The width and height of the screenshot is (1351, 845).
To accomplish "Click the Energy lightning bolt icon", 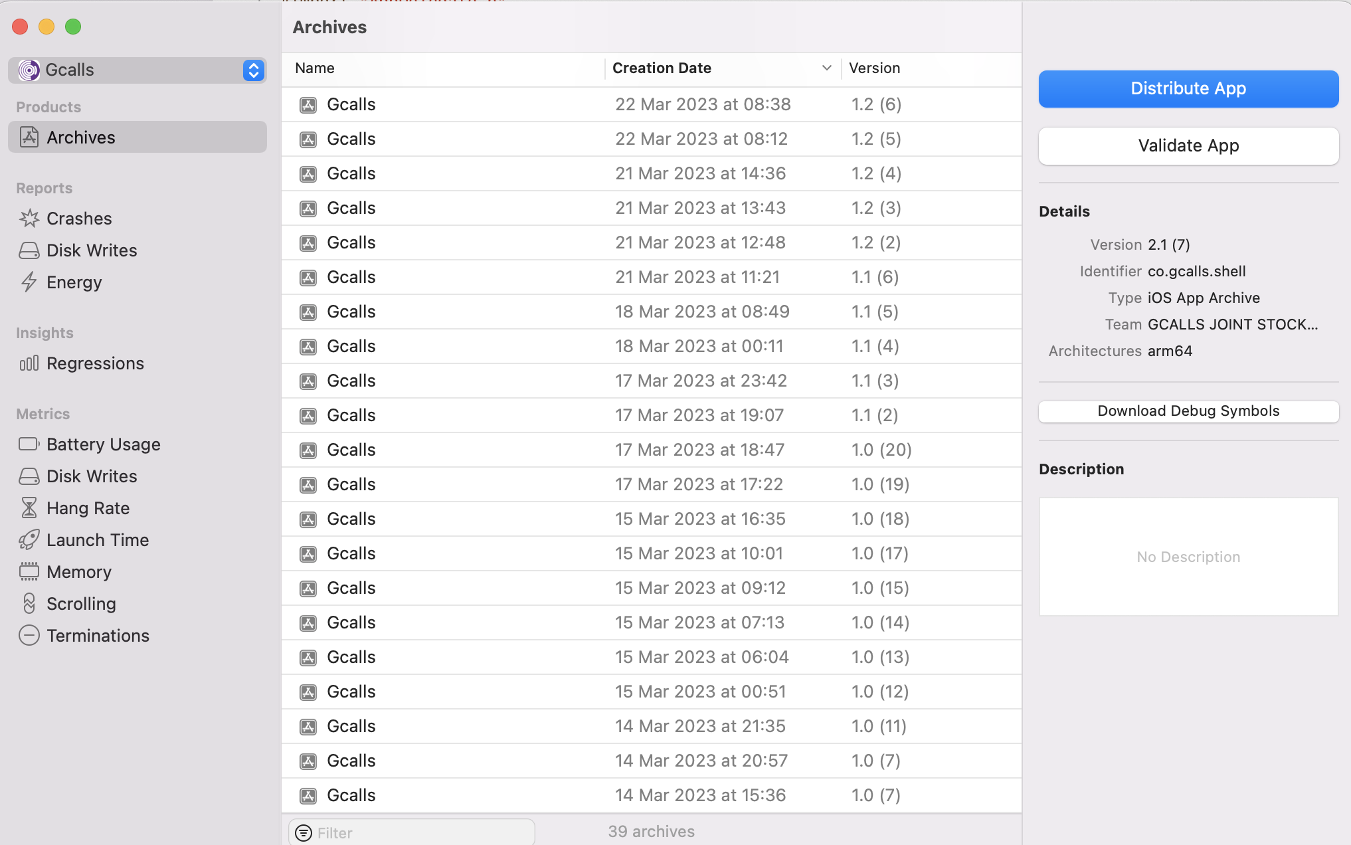I will pyautogui.click(x=29, y=282).
